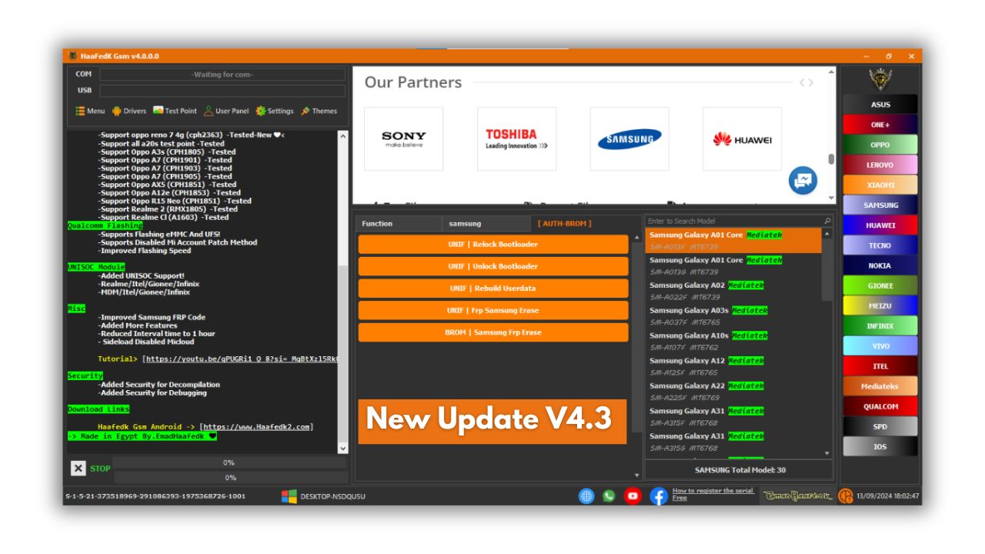Click UNIF | Rebuild Userdata button
Viewport: 985px width, 554px height.
pyautogui.click(x=493, y=289)
